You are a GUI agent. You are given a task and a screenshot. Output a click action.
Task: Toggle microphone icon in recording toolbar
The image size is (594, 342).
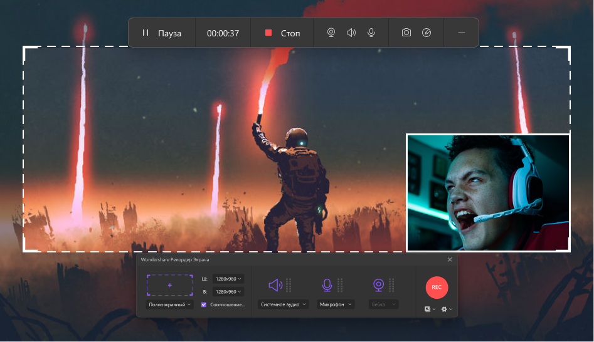click(371, 33)
